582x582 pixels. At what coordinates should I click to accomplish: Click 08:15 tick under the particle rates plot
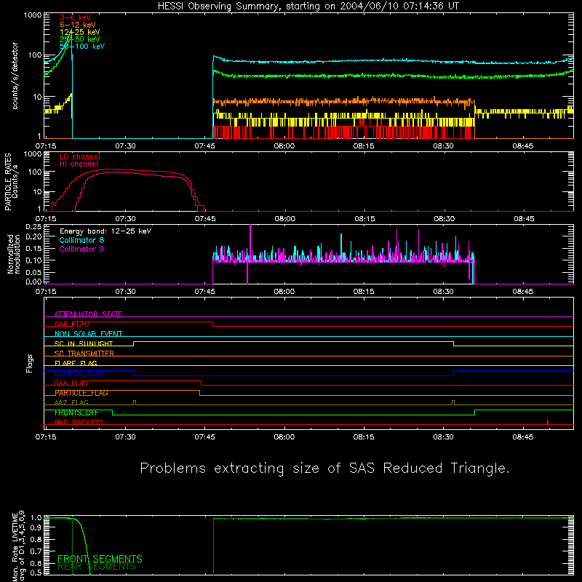coord(364,219)
